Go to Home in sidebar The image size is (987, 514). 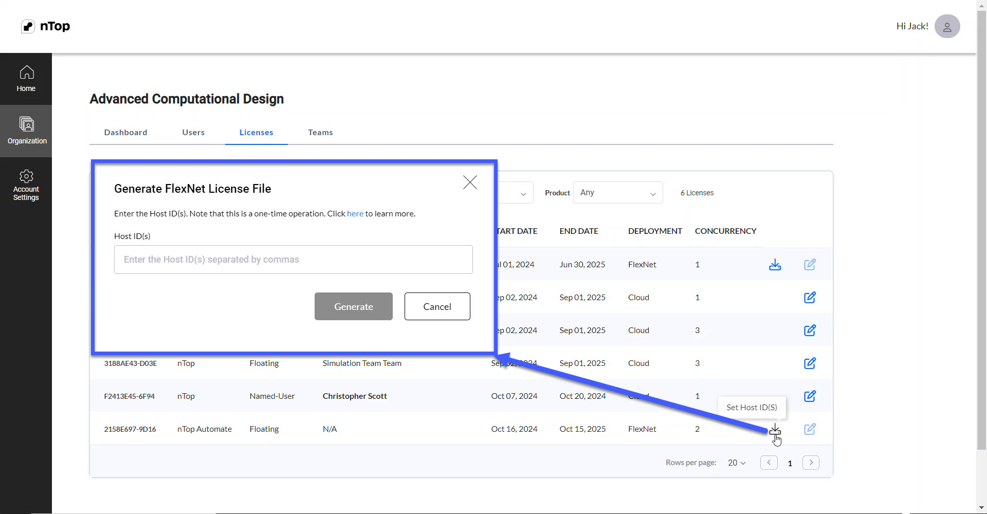26,79
